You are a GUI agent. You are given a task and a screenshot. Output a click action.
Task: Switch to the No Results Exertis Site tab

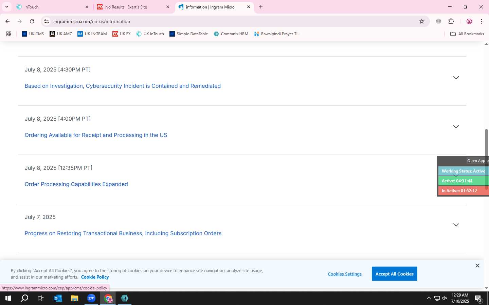point(133,7)
